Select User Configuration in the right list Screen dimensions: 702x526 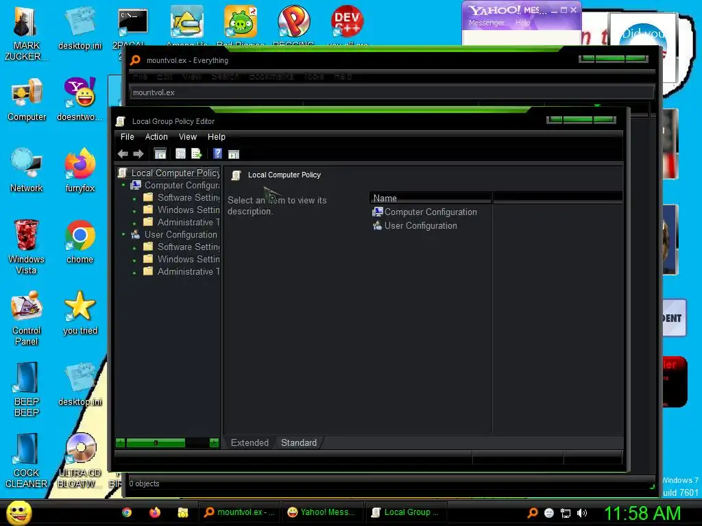click(x=415, y=225)
